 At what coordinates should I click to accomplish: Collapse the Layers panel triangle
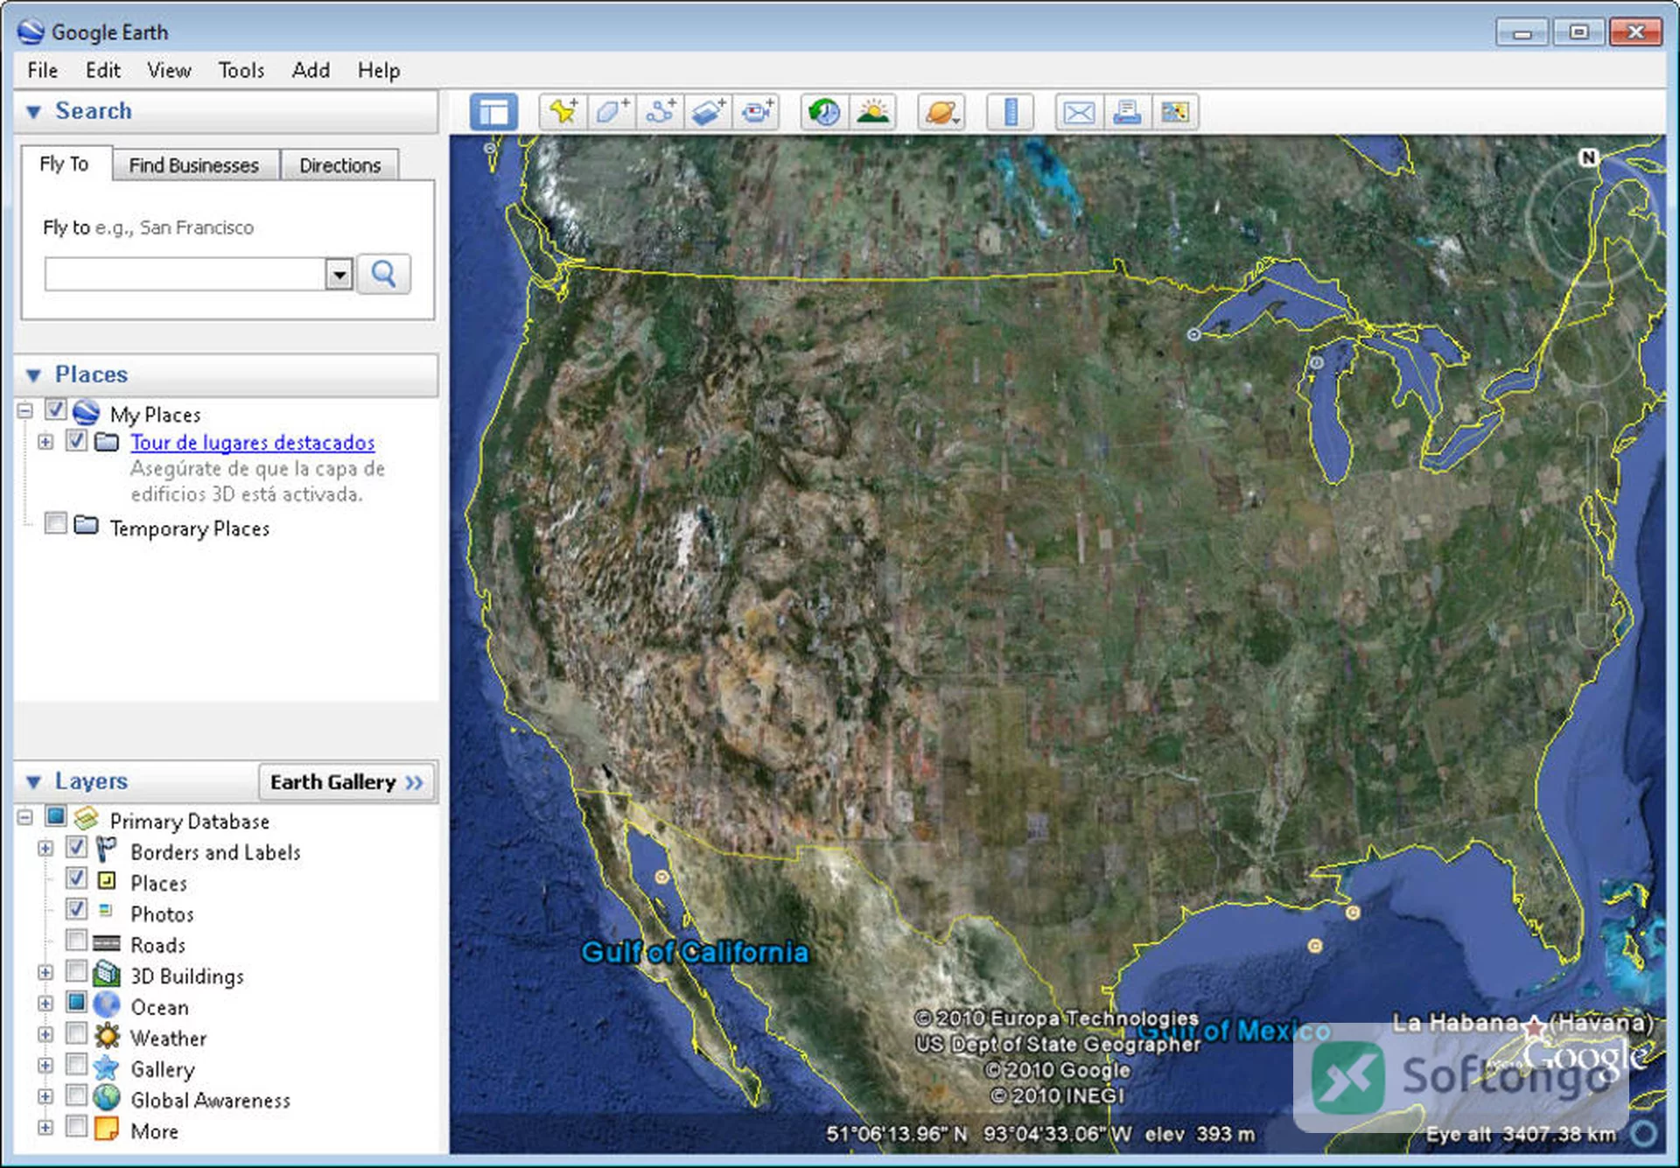click(34, 782)
